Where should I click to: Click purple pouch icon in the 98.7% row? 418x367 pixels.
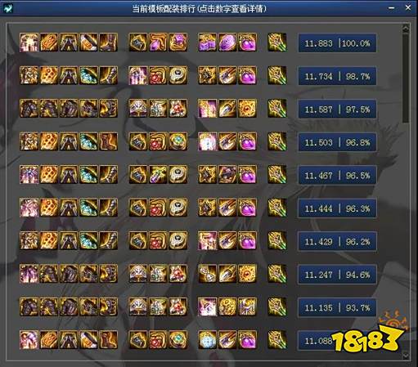(247, 75)
